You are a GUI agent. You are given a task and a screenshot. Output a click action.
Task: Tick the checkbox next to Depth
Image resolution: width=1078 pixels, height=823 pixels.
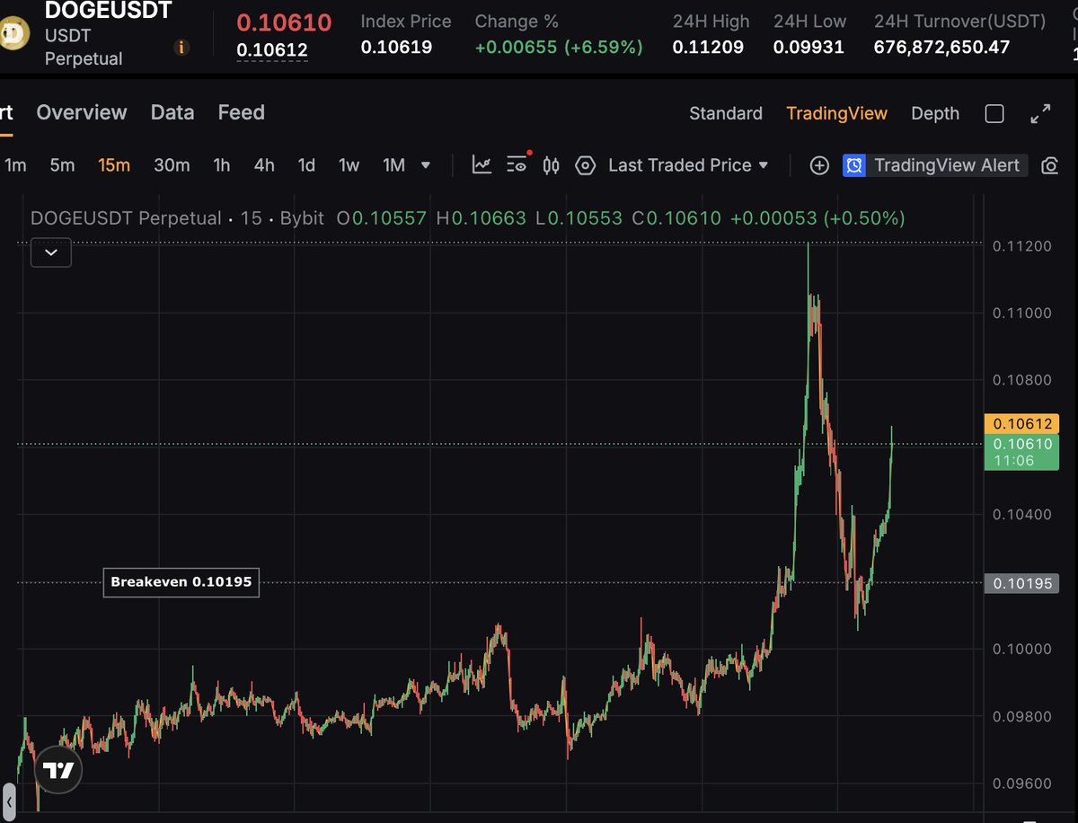click(x=994, y=113)
